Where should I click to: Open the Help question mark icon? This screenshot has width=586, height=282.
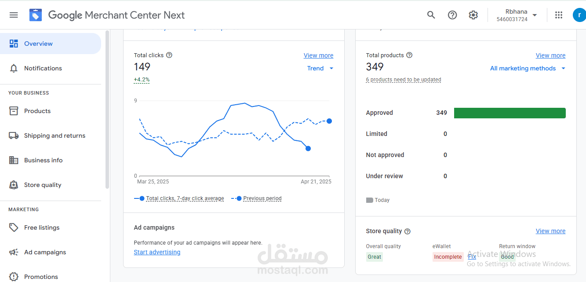click(452, 15)
